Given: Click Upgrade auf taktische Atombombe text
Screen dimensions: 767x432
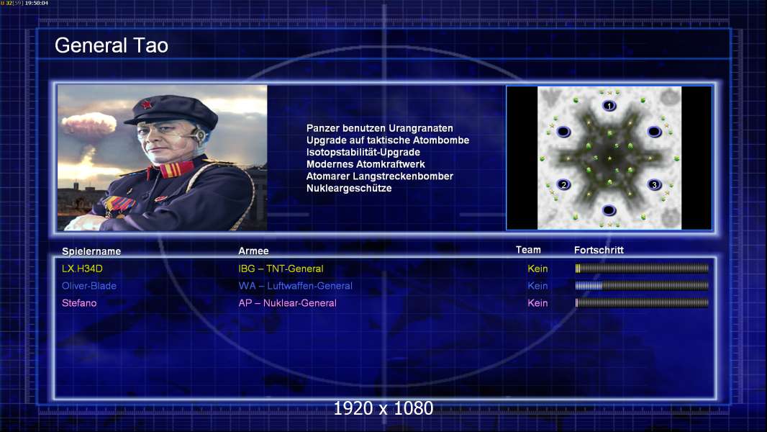Looking at the screenshot, I should (x=388, y=140).
